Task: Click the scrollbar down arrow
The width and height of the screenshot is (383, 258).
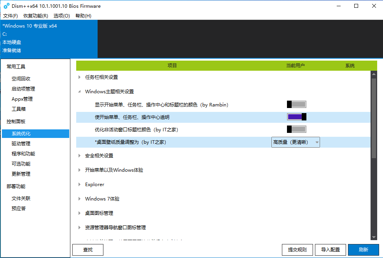Action: click(x=374, y=237)
